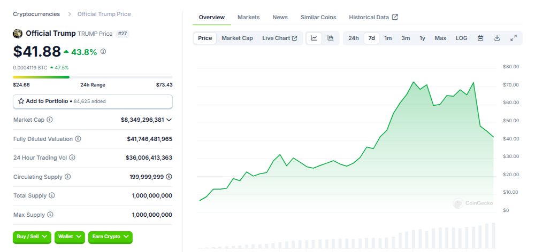
Task: Expand chart to fullscreen
Action: (514, 38)
